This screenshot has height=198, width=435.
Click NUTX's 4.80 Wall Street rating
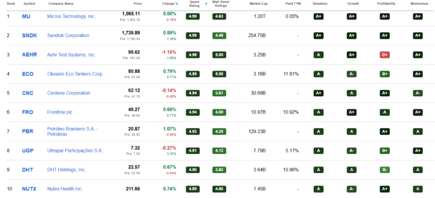coord(219,189)
